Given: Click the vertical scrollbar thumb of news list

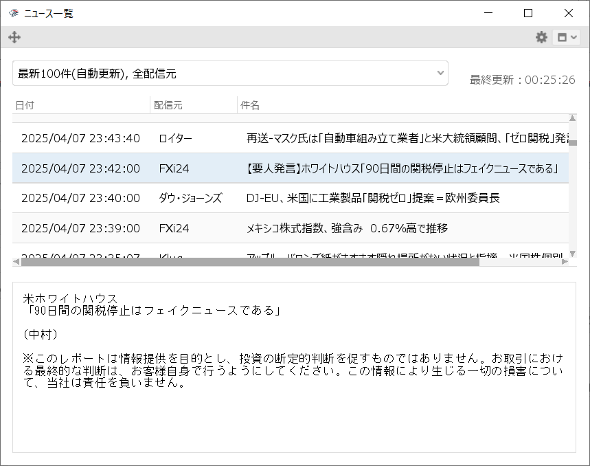Looking at the screenshot, I should pos(573,143).
